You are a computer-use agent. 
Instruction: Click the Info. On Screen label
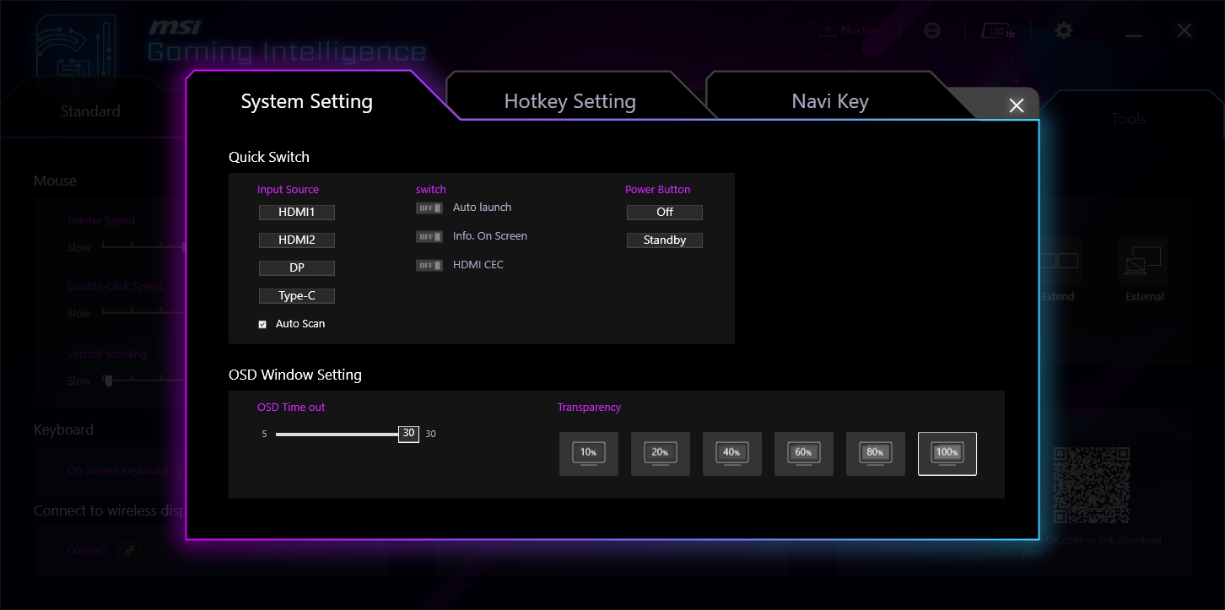point(490,236)
